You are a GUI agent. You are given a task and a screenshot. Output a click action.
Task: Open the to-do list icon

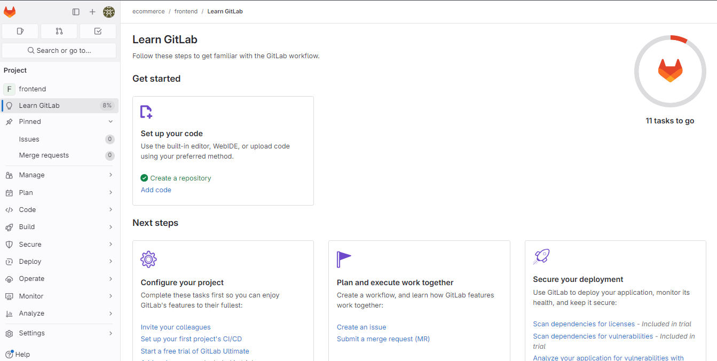coord(98,31)
